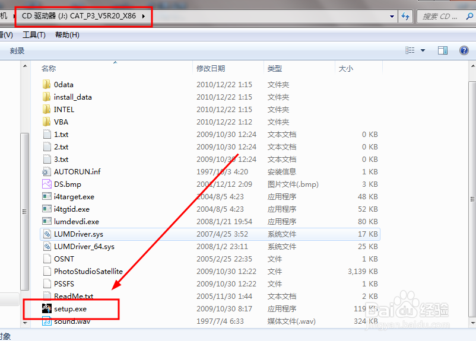This screenshot has width=476, height=341.
Task: Select the file name sound.wav
Action: coord(72,321)
